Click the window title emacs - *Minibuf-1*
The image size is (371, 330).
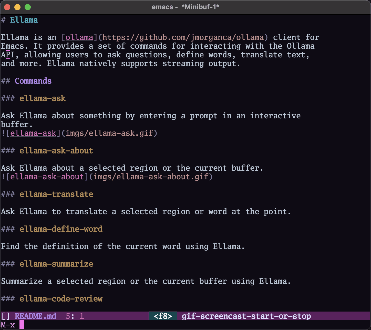186,7
